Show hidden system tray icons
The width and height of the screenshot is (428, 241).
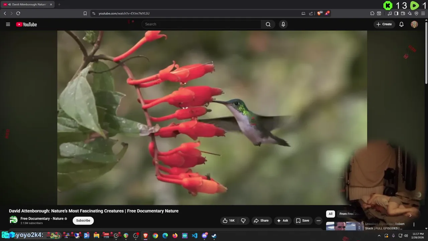point(379,236)
